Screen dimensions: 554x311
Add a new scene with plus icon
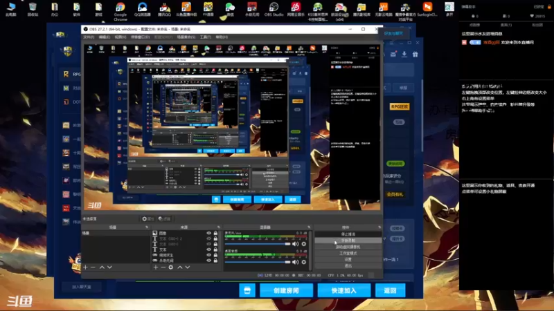click(85, 267)
